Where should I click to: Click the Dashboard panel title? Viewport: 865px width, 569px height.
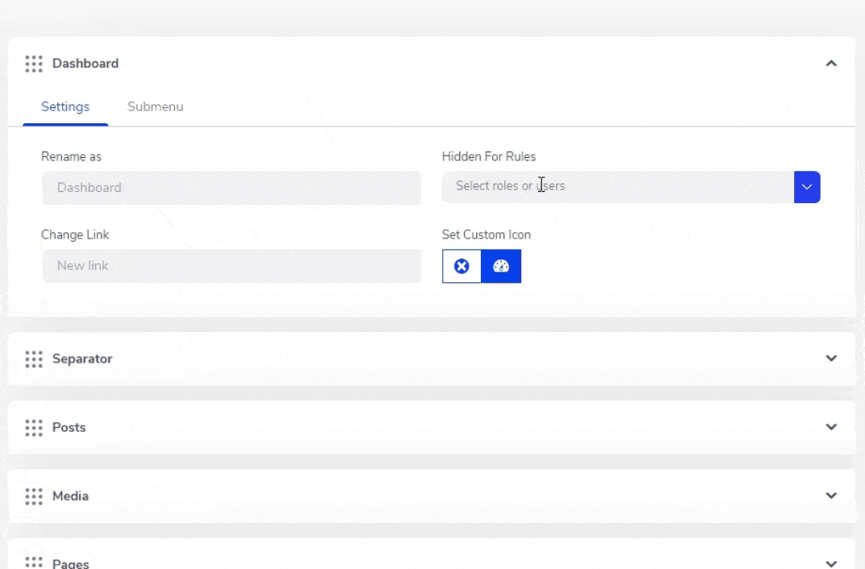click(x=86, y=64)
